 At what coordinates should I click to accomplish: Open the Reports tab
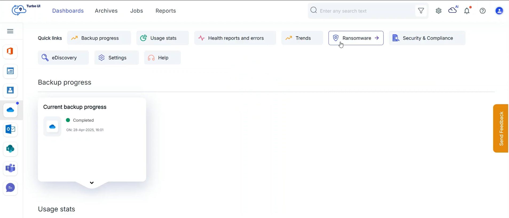(x=166, y=11)
